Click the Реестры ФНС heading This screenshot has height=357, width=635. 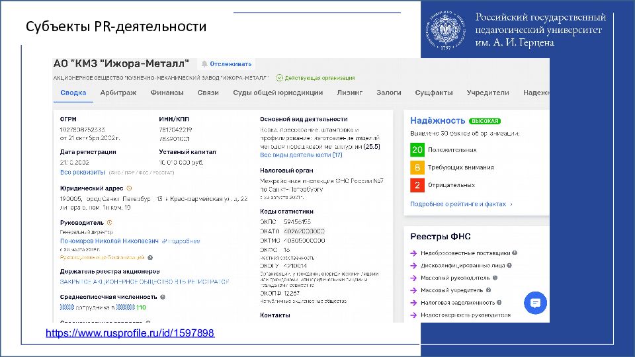tap(441, 237)
